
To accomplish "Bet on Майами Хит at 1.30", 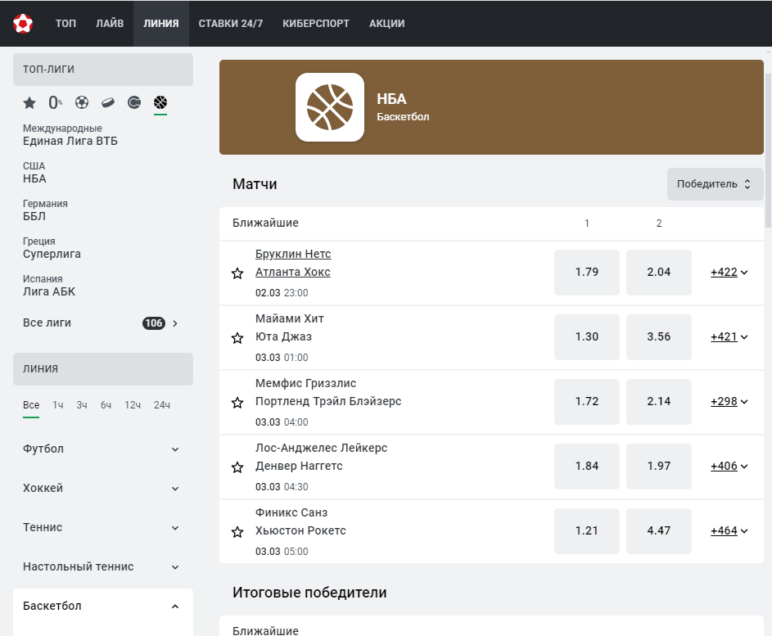I will pos(587,336).
